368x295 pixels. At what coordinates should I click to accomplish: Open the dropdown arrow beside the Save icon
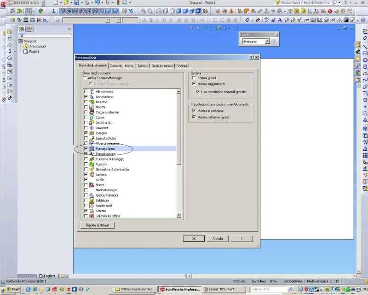(x=82, y=3)
